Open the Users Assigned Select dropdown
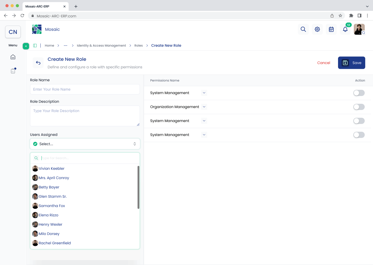Image resolution: width=373 pixels, height=265 pixels. pos(85,144)
